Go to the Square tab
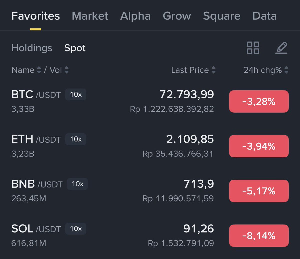Screen dimensions: 300x259 [222, 16]
